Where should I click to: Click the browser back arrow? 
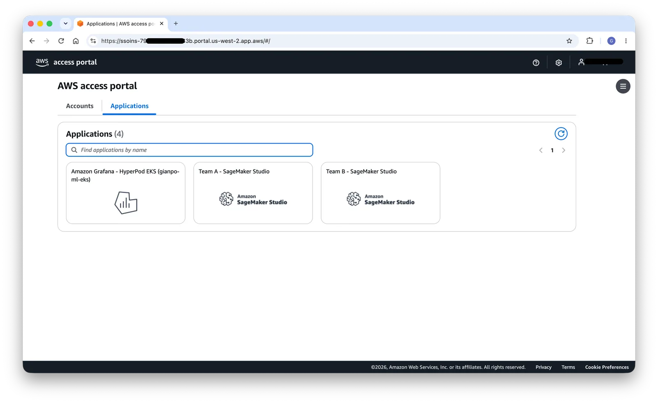click(32, 41)
